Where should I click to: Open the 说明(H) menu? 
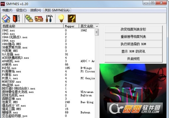coord(36,10)
